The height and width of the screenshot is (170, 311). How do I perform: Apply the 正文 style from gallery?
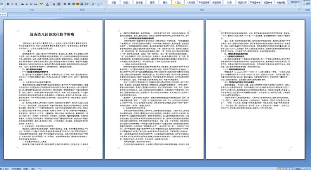(178, 2)
